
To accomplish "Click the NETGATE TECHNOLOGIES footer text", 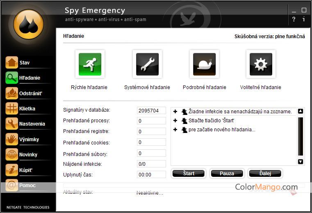I will 28,207.
